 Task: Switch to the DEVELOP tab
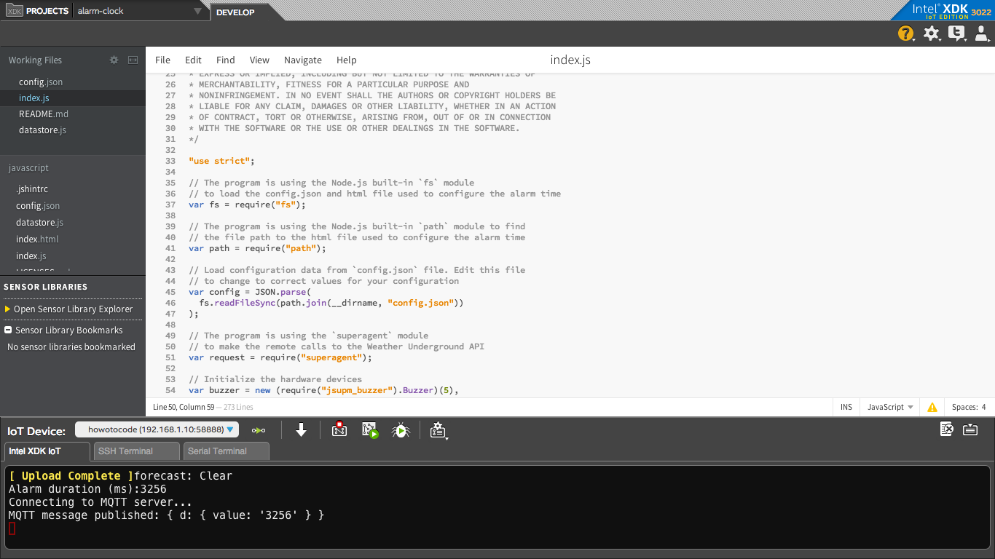click(235, 12)
